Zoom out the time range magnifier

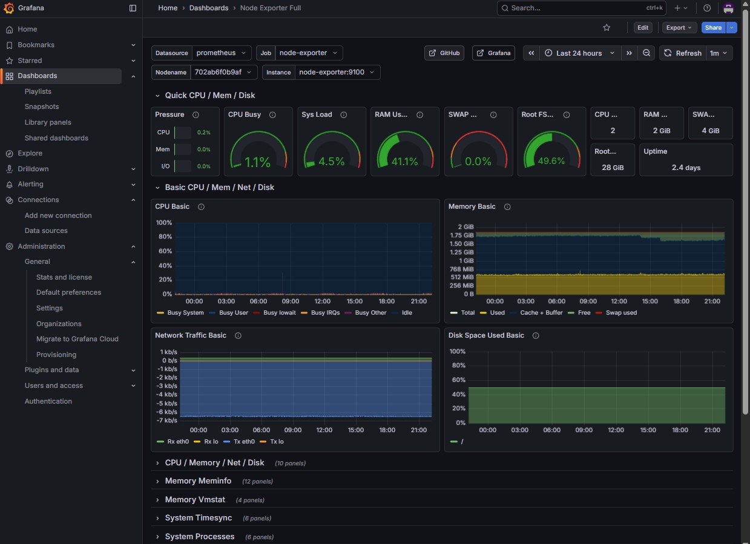point(646,53)
